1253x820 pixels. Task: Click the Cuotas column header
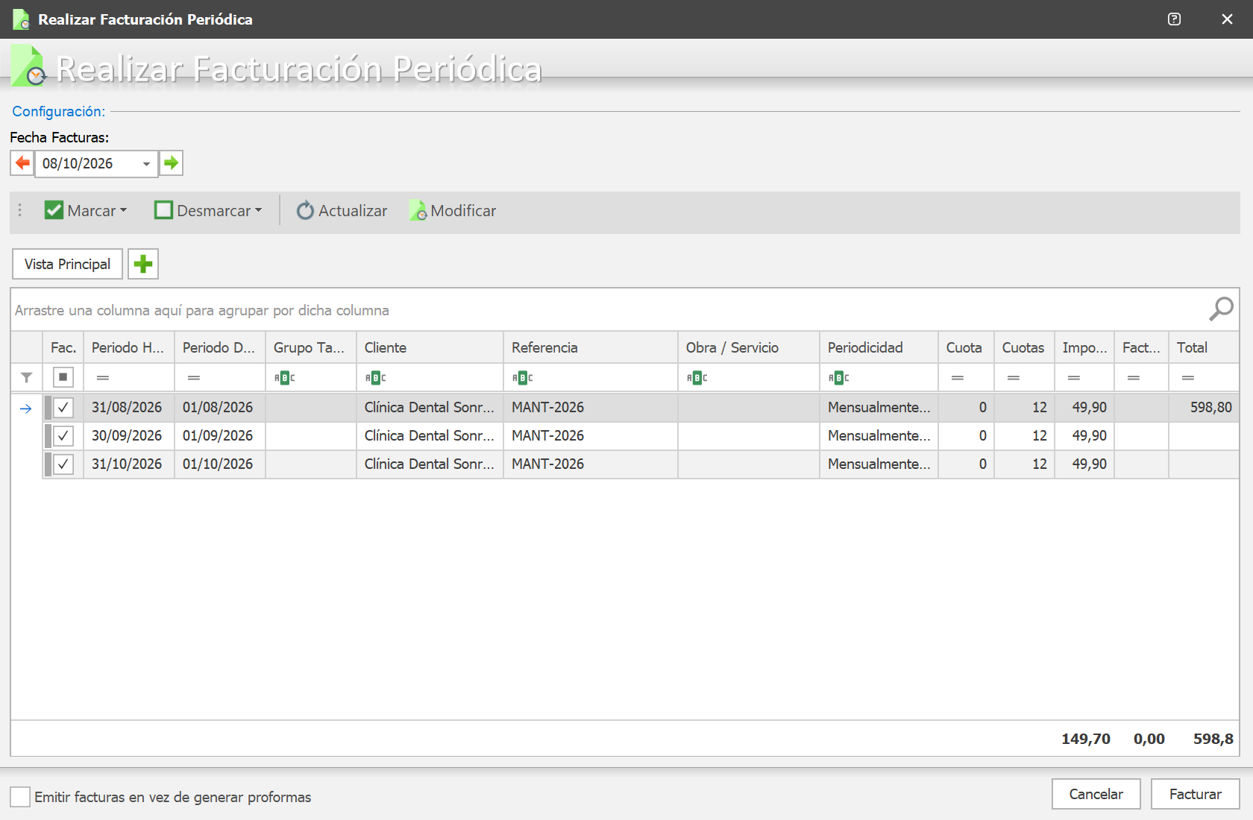1024,347
